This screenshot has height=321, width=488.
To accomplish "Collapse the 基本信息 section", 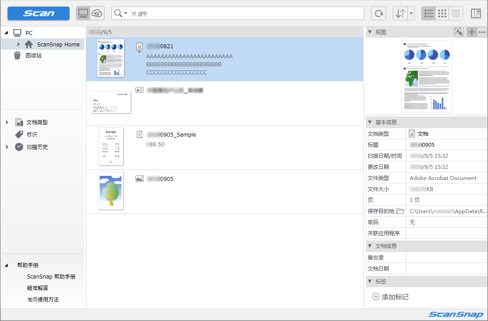I will [370, 122].
